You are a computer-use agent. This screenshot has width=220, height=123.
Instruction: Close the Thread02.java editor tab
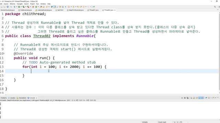pos(115,10)
